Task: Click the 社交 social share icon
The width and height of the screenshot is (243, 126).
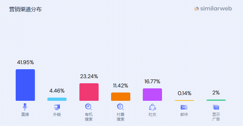Action: (152, 107)
